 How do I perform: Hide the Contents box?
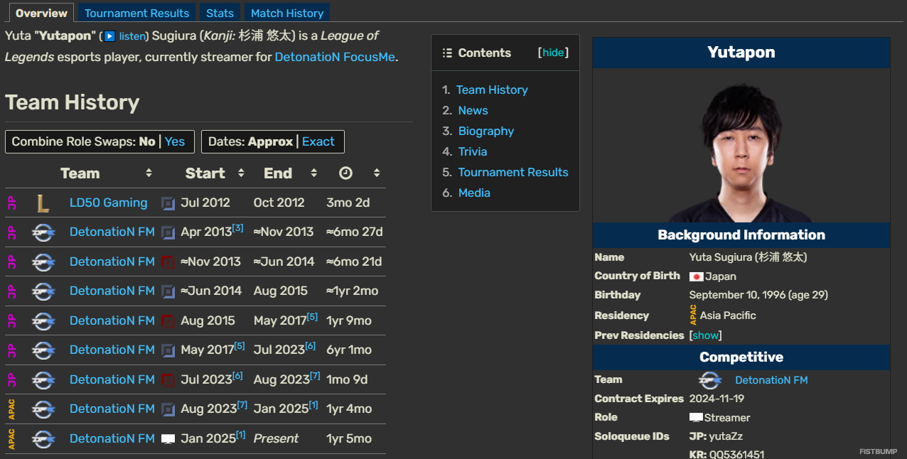click(x=553, y=53)
